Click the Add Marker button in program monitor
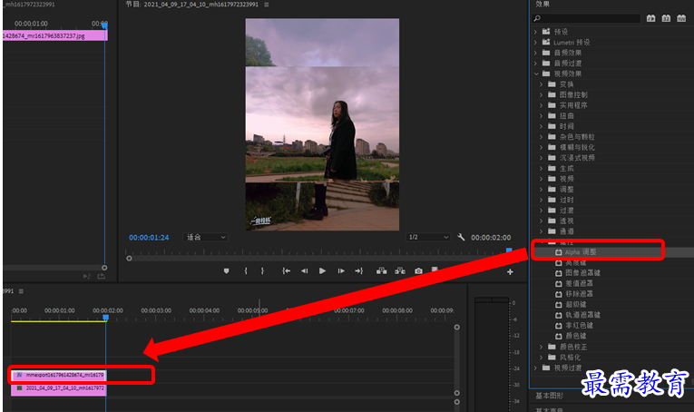Image resolution: width=694 pixels, height=412 pixels. (x=226, y=270)
